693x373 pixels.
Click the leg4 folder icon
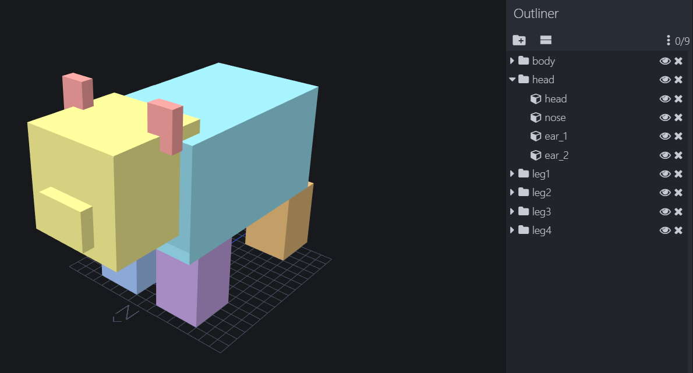[x=524, y=230]
